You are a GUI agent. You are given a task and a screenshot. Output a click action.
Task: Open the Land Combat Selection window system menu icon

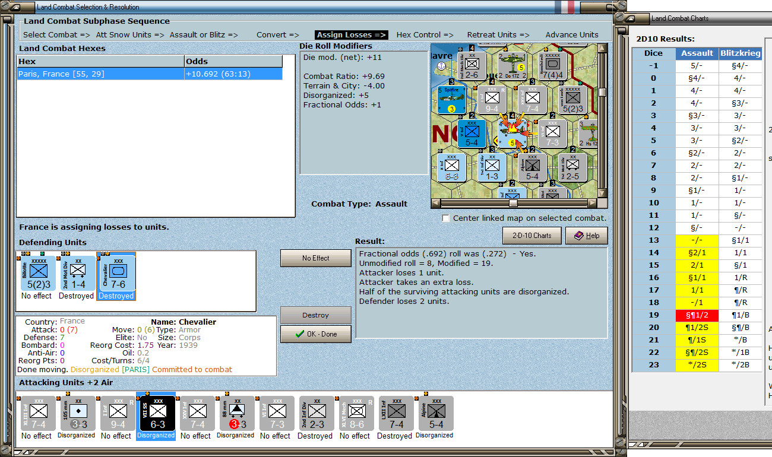(x=16, y=7)
